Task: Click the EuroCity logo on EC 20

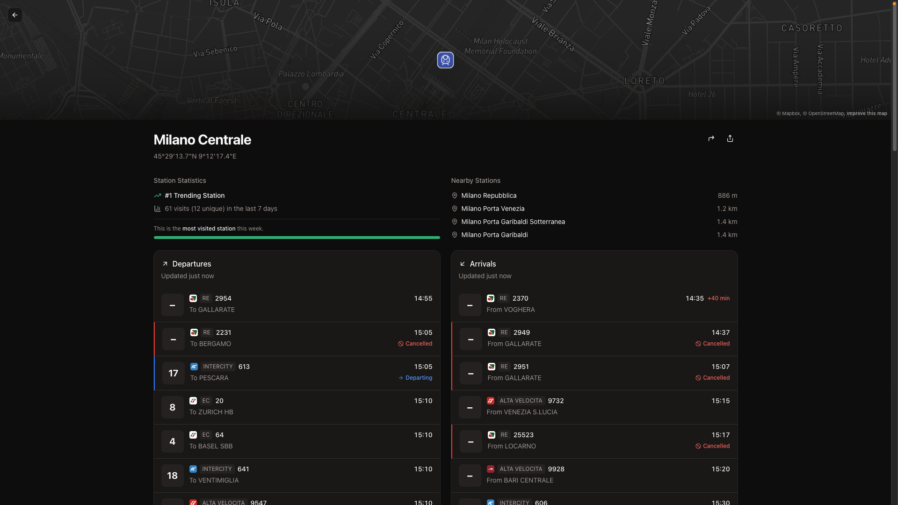Action: (x=194, y=401)
